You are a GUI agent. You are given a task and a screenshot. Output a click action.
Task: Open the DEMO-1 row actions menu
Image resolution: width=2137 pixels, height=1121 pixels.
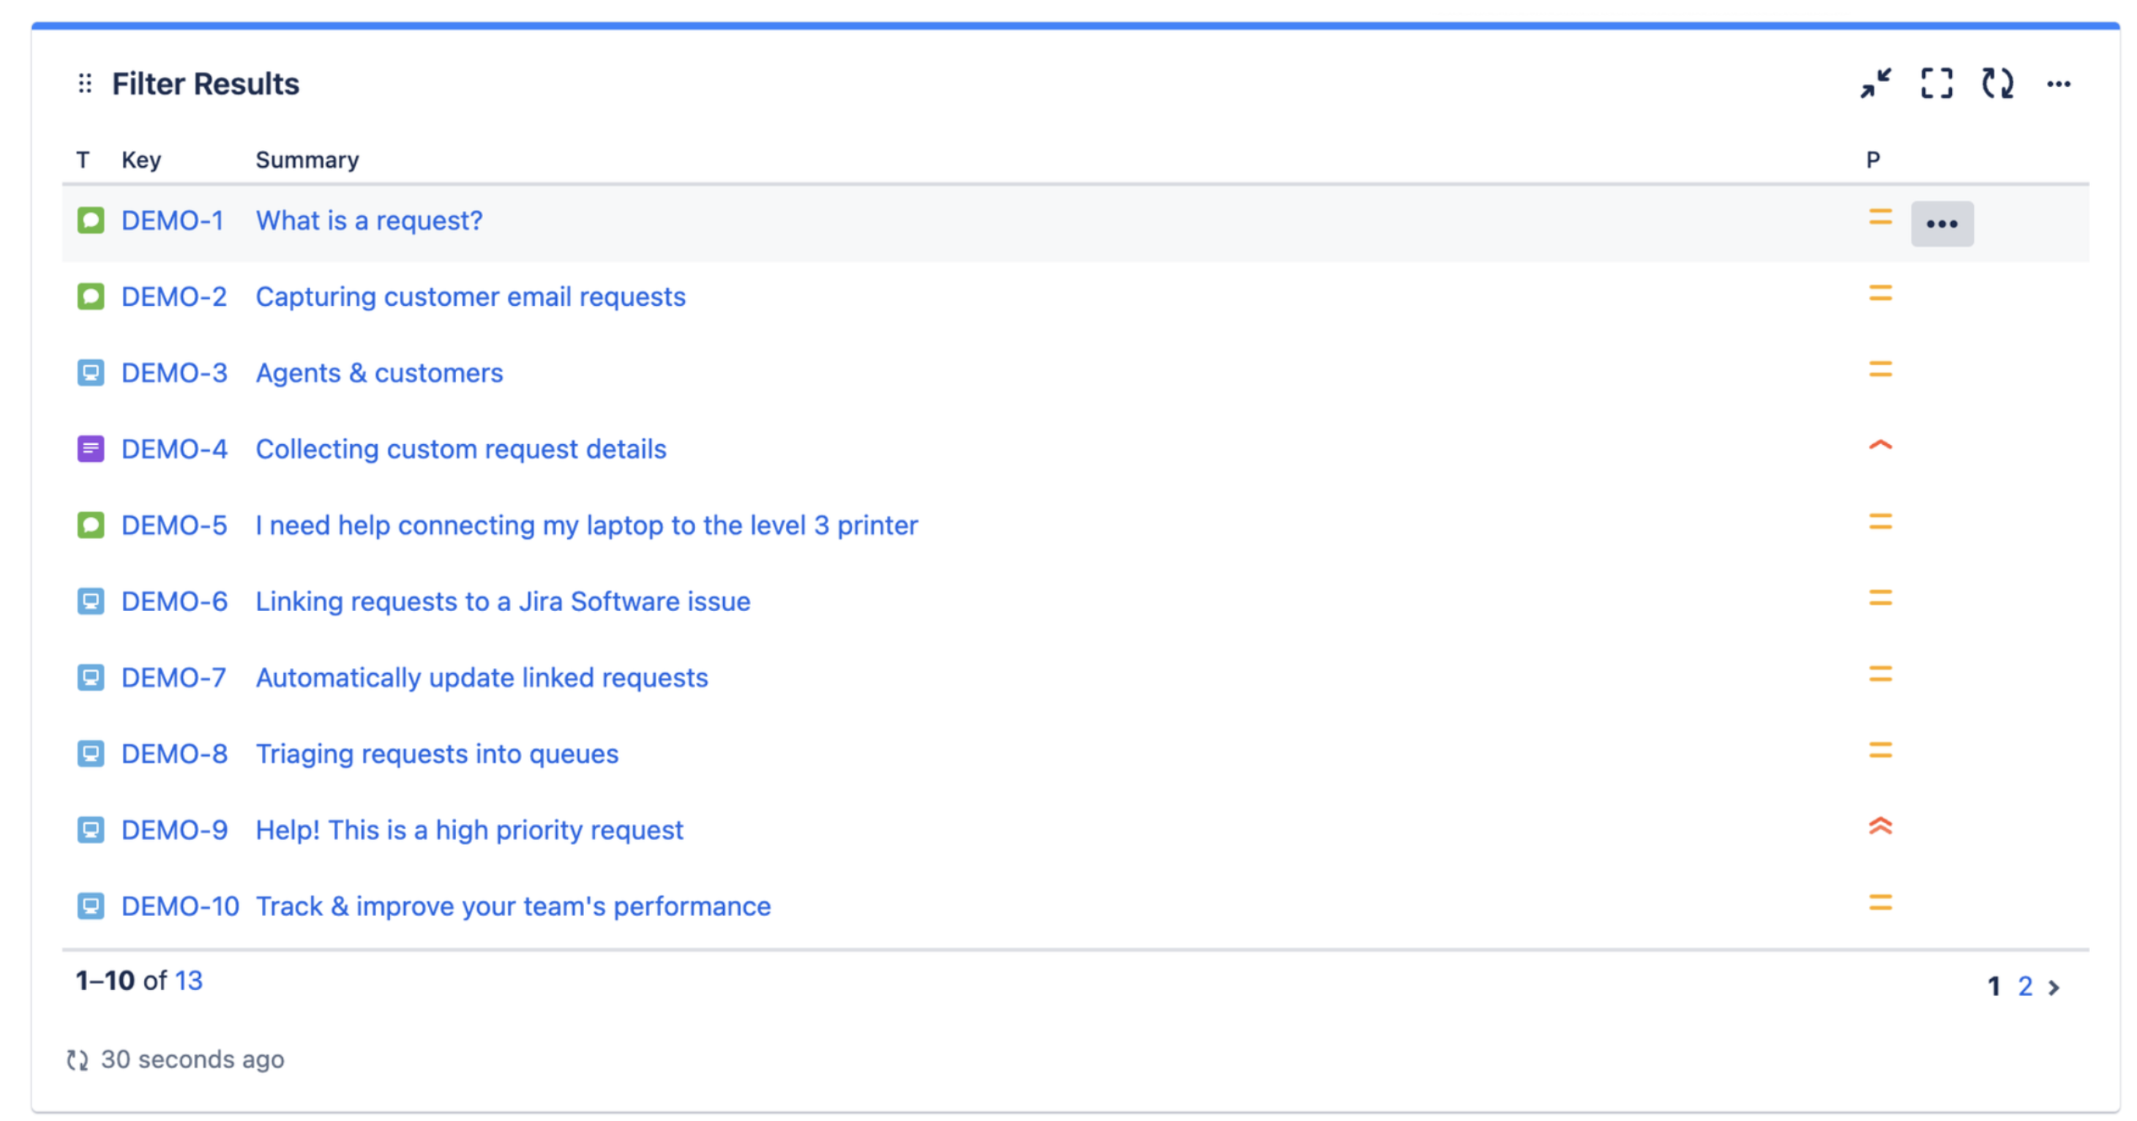pos(1942,224)
